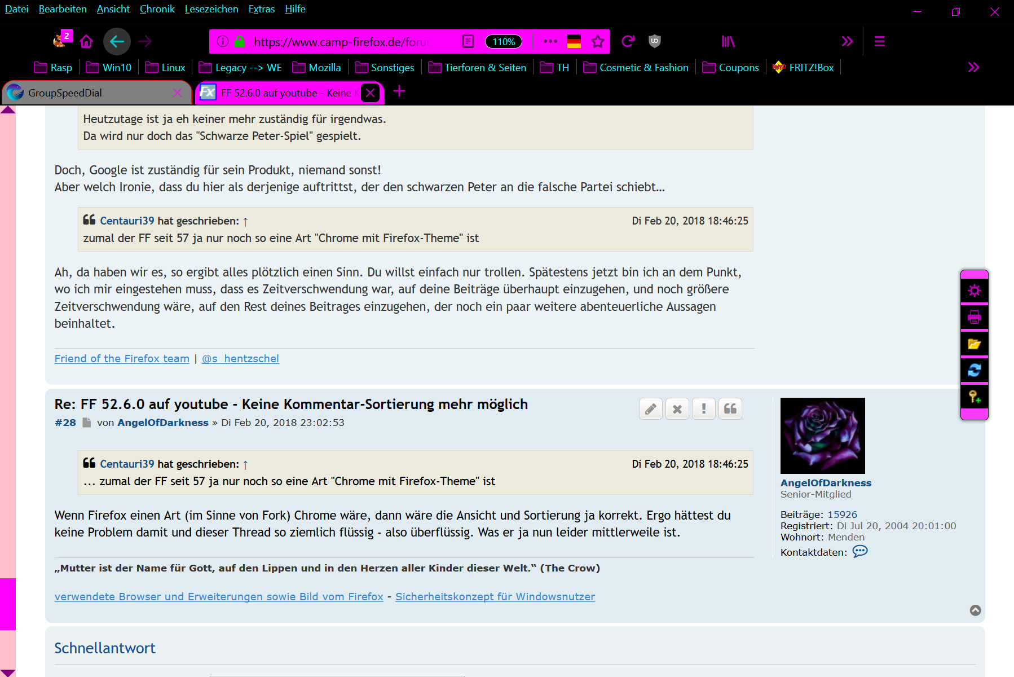Open the Linux bookmark folder
The height and width of the screenshot is (677, 1014).
click(165, 68)
